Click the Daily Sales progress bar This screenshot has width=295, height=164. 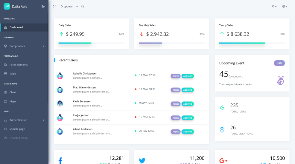click(x=91, y=43)
